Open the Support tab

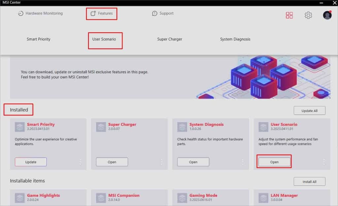[163, 14]
